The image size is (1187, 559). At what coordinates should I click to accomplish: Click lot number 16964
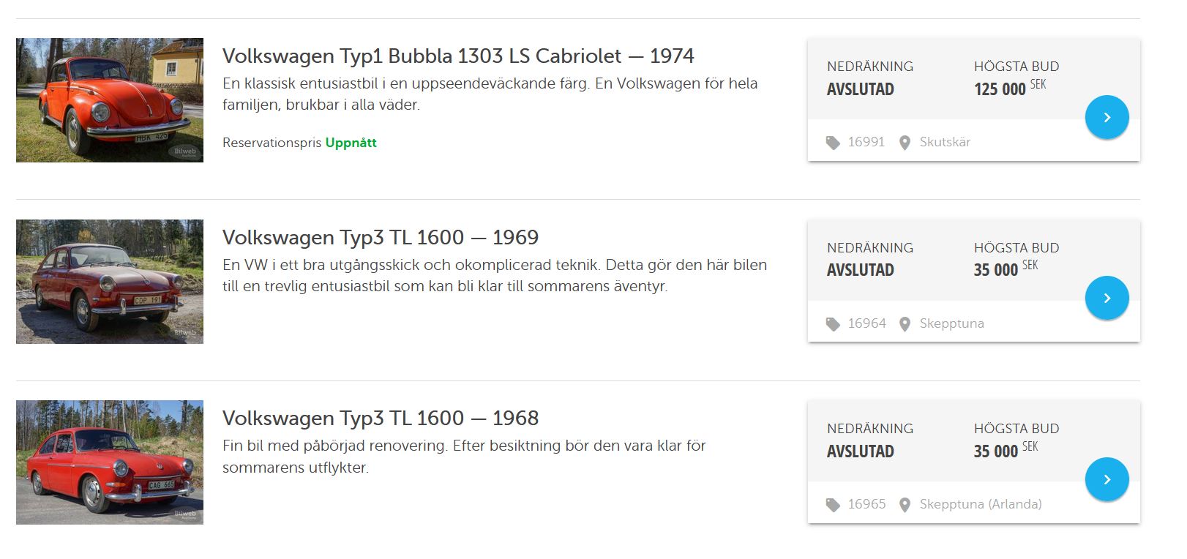(866, 323)
